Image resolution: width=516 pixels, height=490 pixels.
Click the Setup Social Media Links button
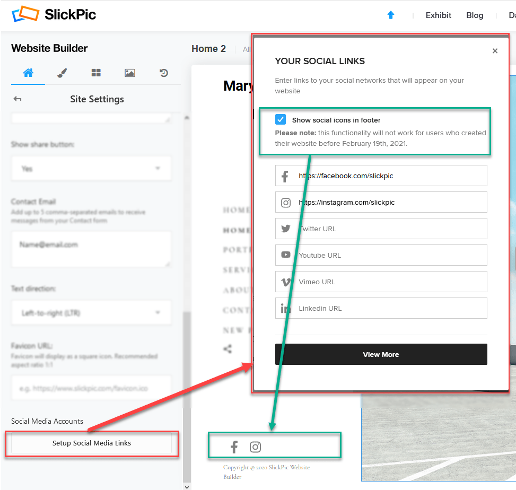pos(91,444)
